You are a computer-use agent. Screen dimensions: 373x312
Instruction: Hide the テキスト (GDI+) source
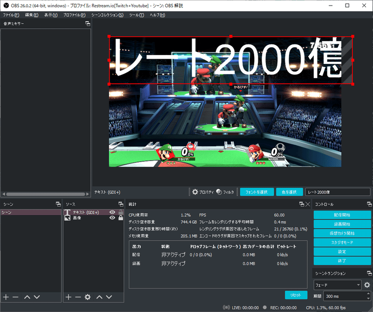pyautogui.click(x=112, y=212)
